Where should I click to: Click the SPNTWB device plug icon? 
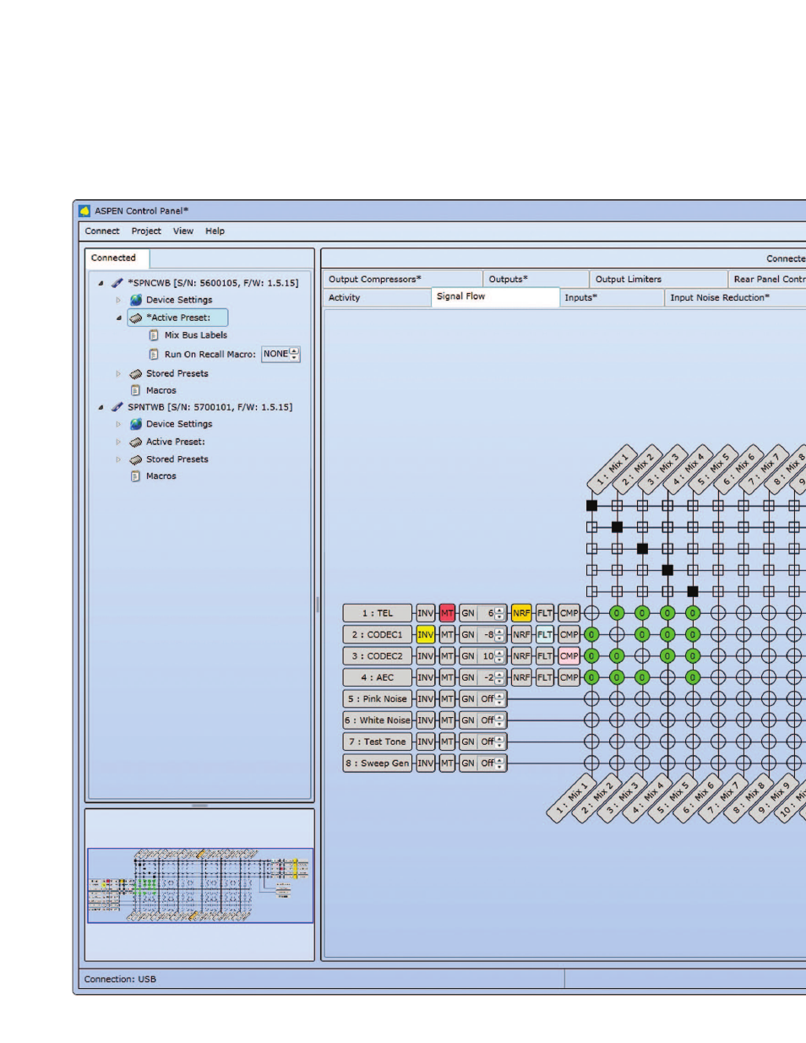pos(117,407)
